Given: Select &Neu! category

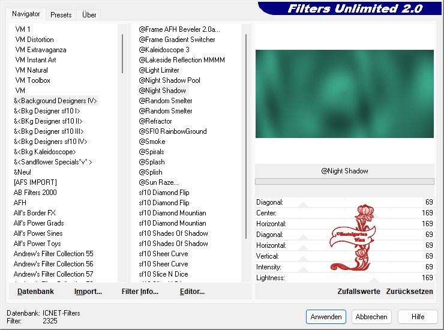Looking at the screenshot, I should tap(22, 172).
